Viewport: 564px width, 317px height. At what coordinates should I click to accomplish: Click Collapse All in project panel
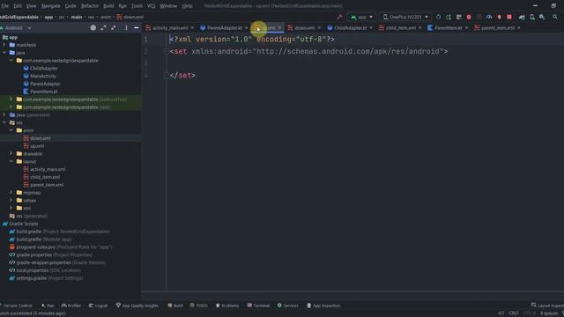click(114, 27)
